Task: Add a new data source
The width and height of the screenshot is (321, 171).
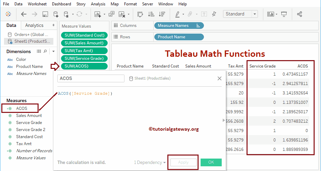Action: [56, 14]
